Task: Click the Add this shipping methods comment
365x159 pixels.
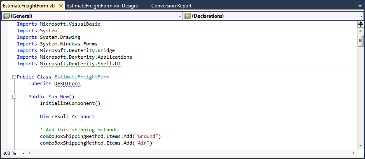Action: point(79,130)
